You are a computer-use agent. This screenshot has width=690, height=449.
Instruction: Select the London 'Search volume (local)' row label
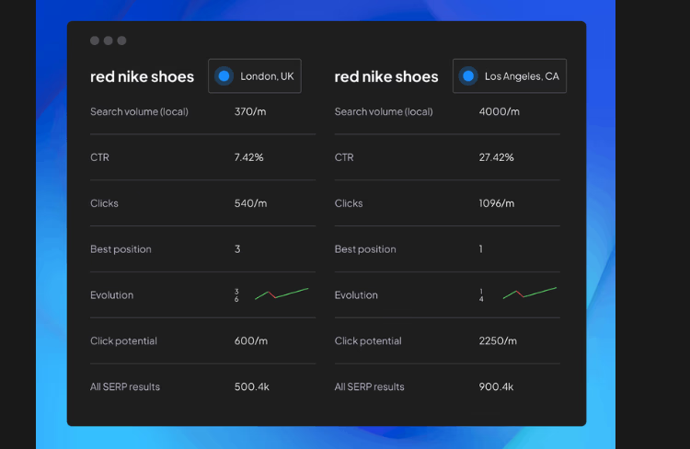(x=139, y=111)
